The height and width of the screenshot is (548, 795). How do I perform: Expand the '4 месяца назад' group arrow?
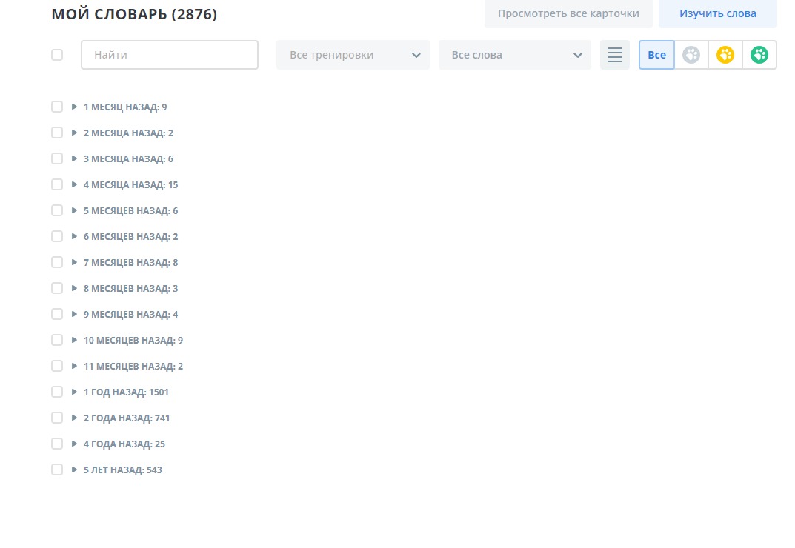pos(74,184)
